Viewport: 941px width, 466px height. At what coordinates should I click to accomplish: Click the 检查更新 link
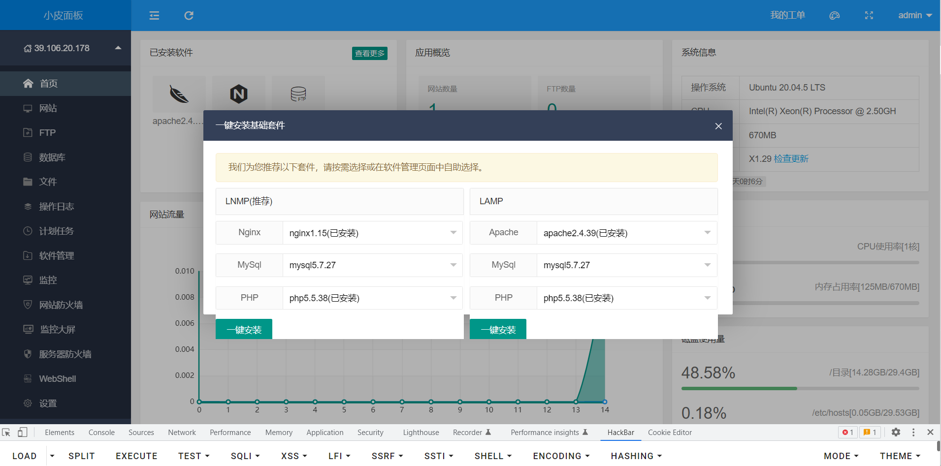click(x=791, y=158)
